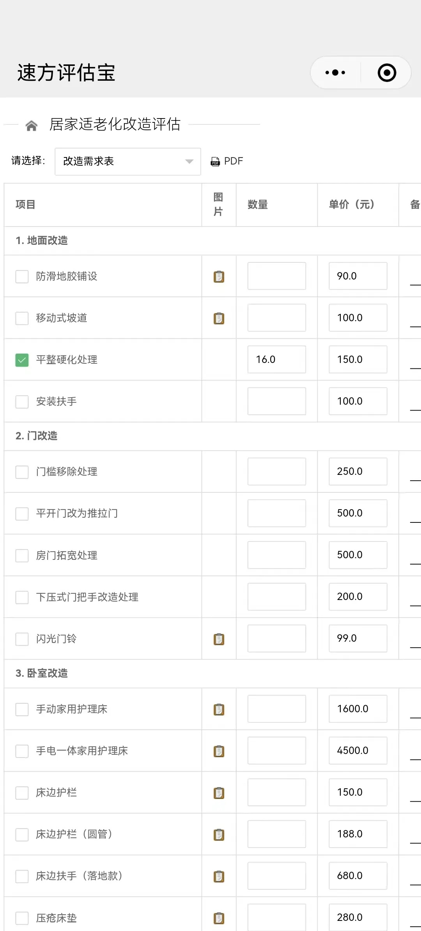This screenshot has height=931, width=421.
Task: Click the 3. 卧室改造 section header
Action: click(x=42, y=673)
